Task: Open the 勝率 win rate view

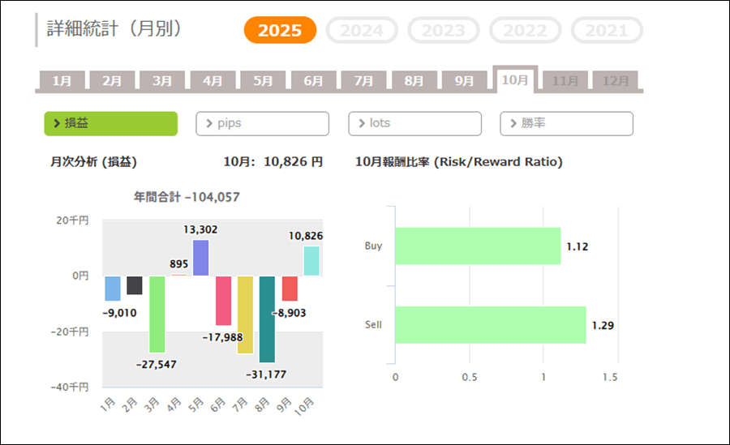Action: coord(566,123)
